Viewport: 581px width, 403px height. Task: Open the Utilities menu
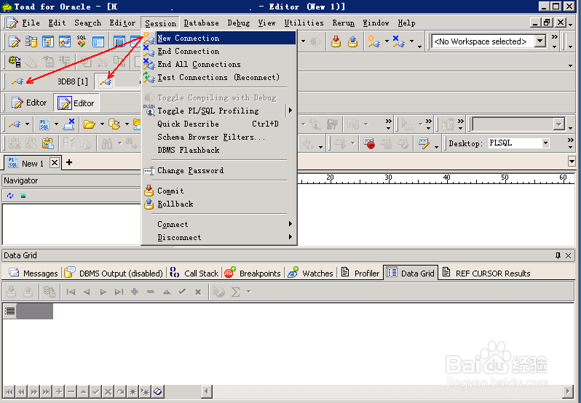click(x=304, y=23)
